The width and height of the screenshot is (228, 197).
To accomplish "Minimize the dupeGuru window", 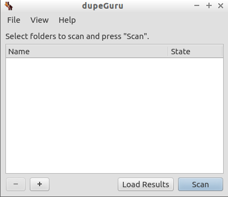I will pyautogui.click(x=197, y=5).
